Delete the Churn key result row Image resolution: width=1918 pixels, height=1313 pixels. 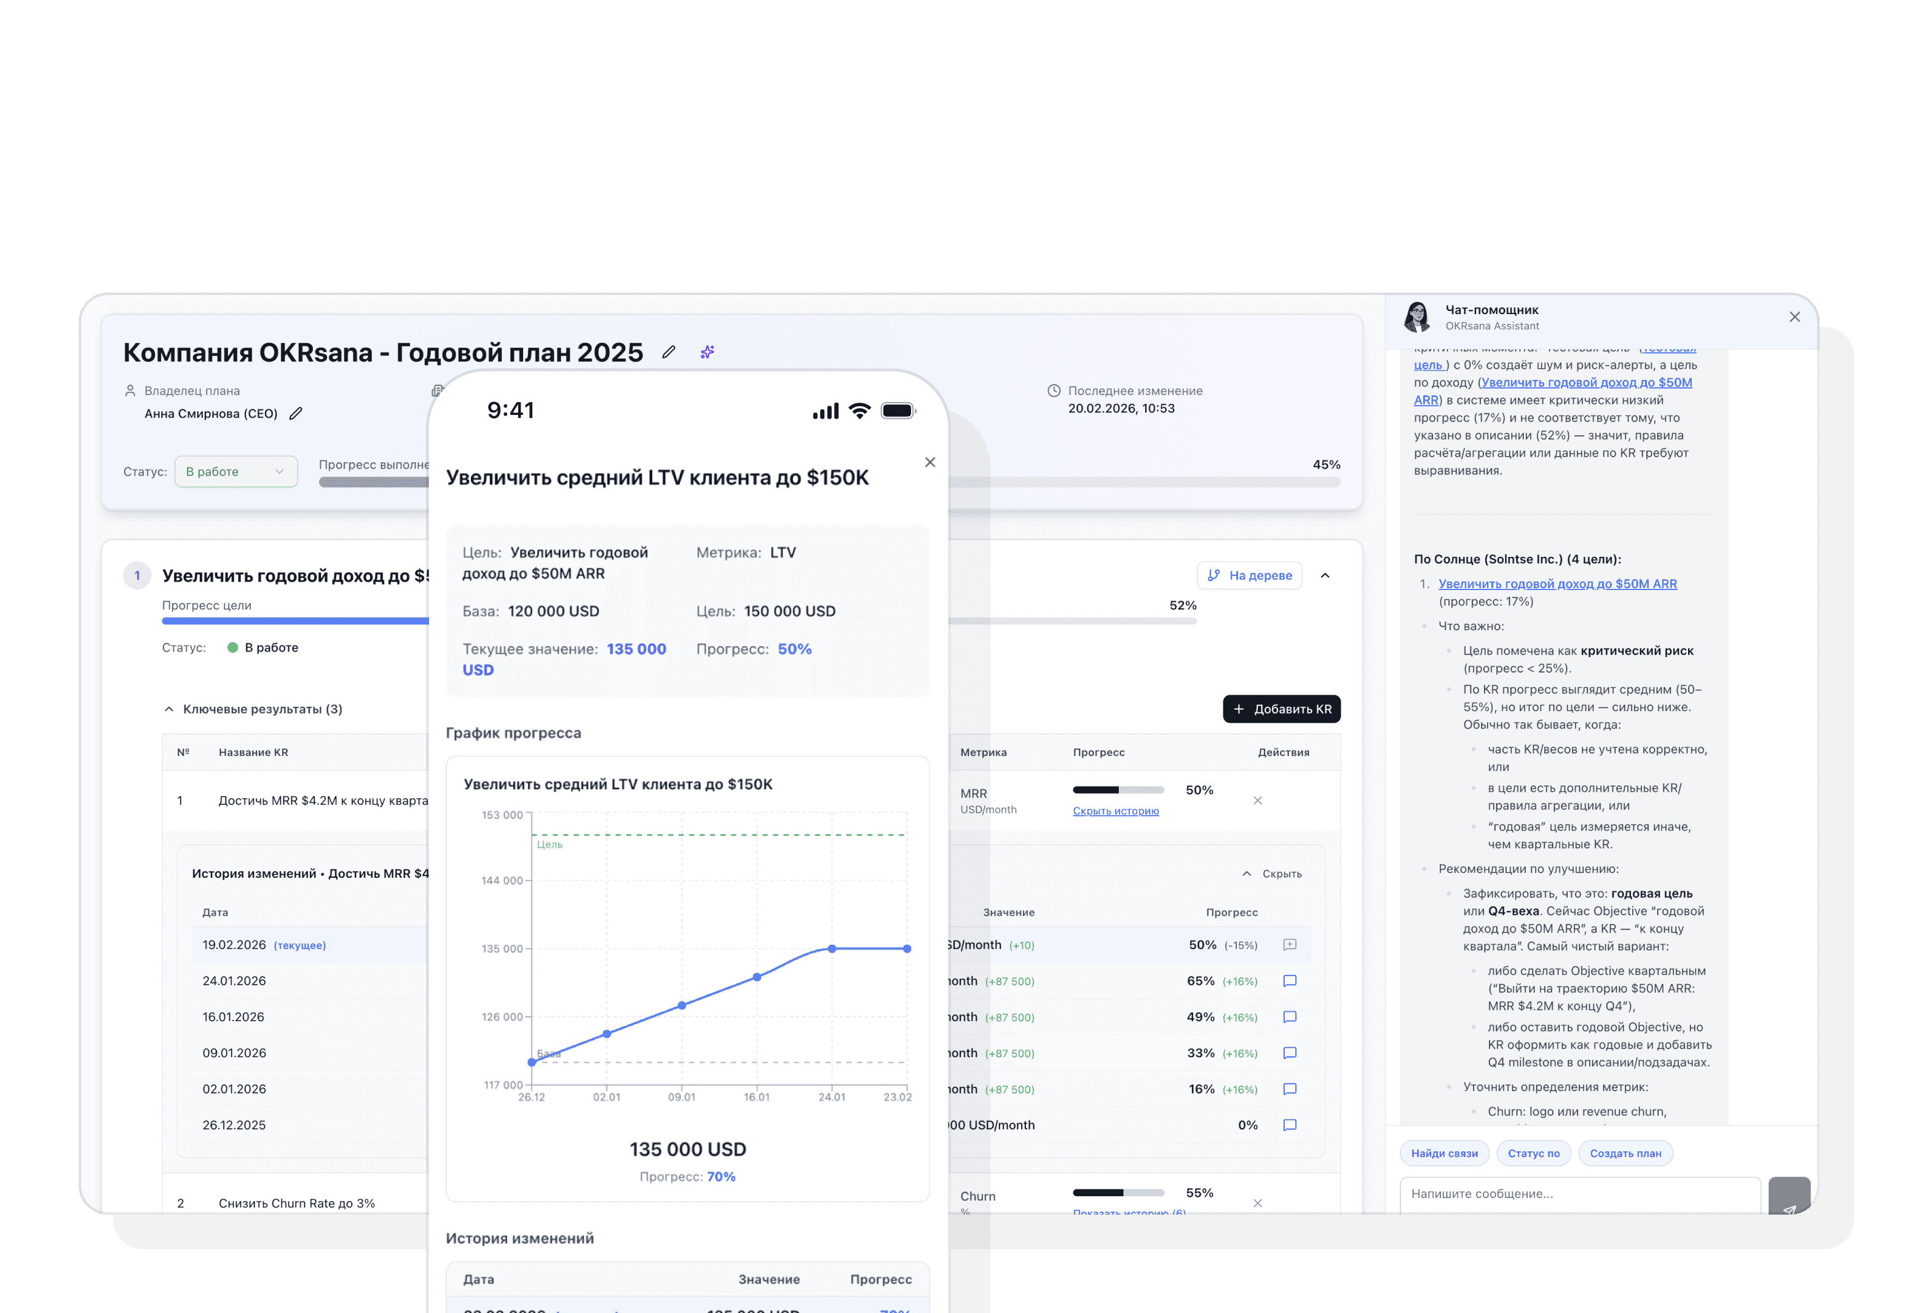pos(1258,1203)
